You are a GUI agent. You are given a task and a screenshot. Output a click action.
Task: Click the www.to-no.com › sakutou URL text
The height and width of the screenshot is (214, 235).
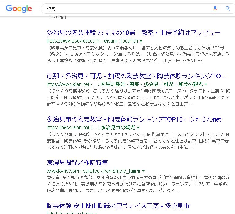[93, 171]
